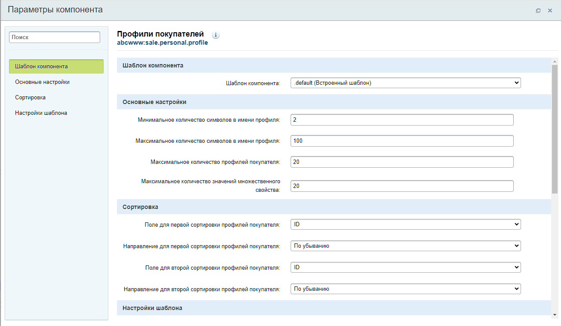Click the maximum profile name length field

point(402,141)
